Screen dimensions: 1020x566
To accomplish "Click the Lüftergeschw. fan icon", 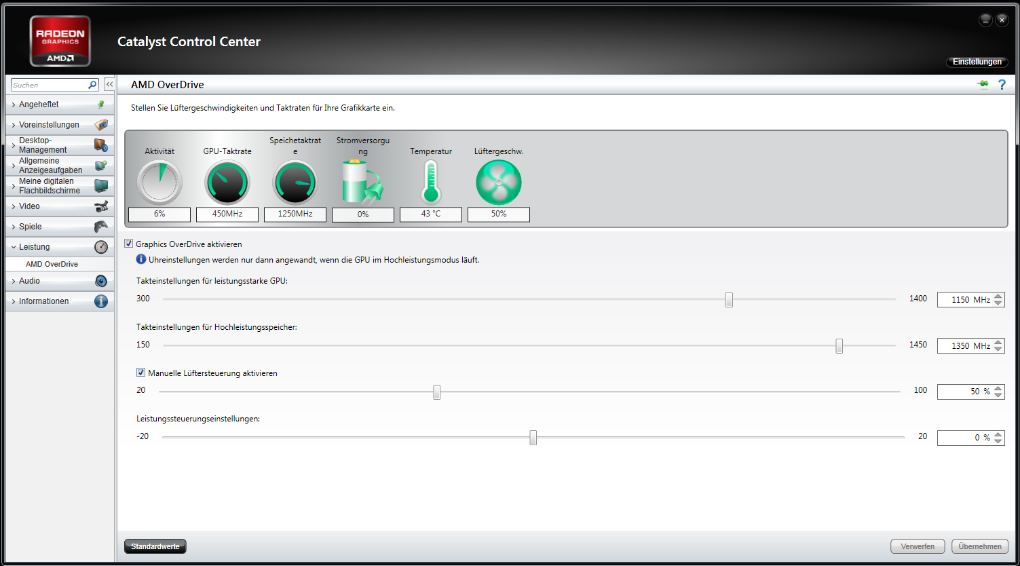I will click(499, 183).
